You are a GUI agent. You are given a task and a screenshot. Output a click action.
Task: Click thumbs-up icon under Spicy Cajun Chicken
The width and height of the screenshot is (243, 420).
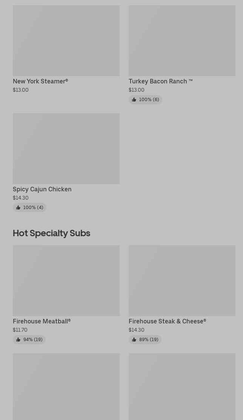pos(18,208)
